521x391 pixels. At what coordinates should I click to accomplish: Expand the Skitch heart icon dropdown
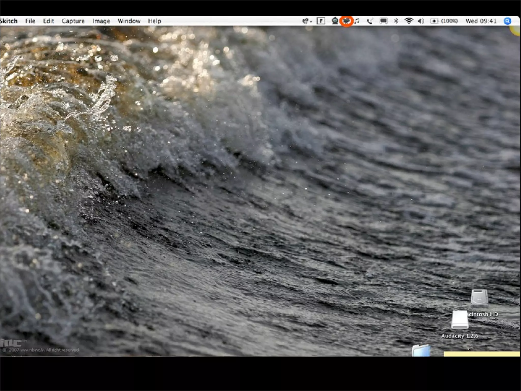pos(307,21)
